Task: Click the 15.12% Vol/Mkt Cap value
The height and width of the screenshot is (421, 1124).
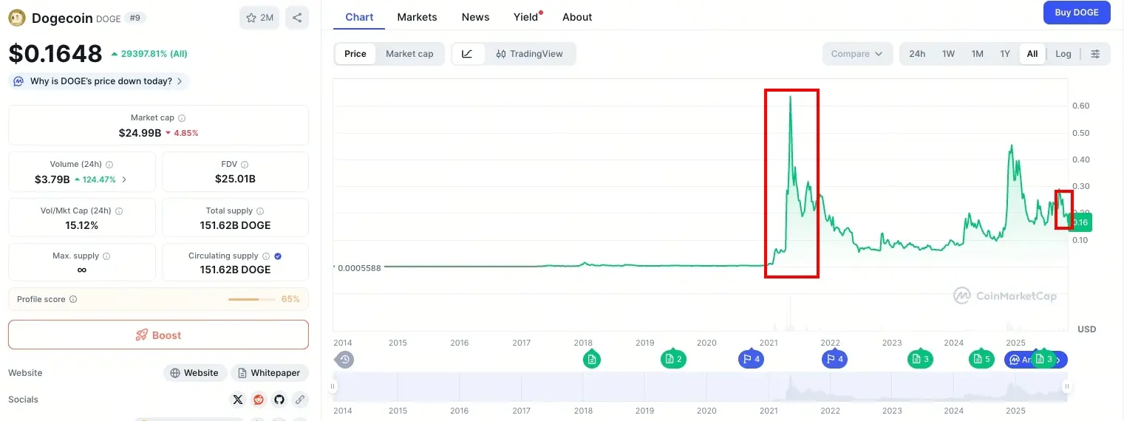Action: (81, 225)
